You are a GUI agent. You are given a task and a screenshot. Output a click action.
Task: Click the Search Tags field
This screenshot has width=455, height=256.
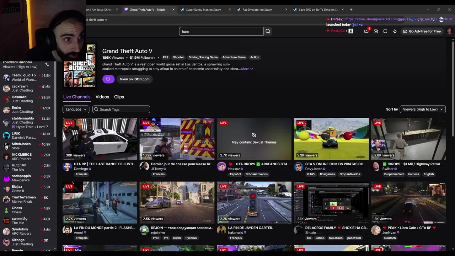tap(121, 110)
